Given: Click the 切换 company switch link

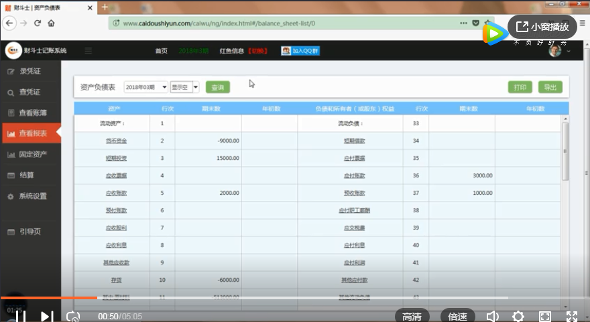Looking at the screenshot, I should [x=257, y=51].
